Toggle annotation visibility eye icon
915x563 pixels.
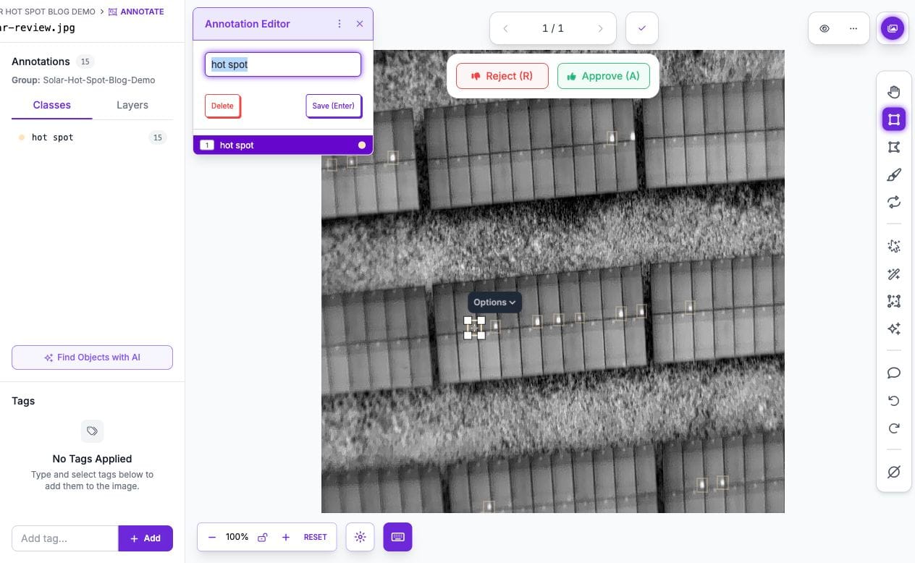(824, 29)
